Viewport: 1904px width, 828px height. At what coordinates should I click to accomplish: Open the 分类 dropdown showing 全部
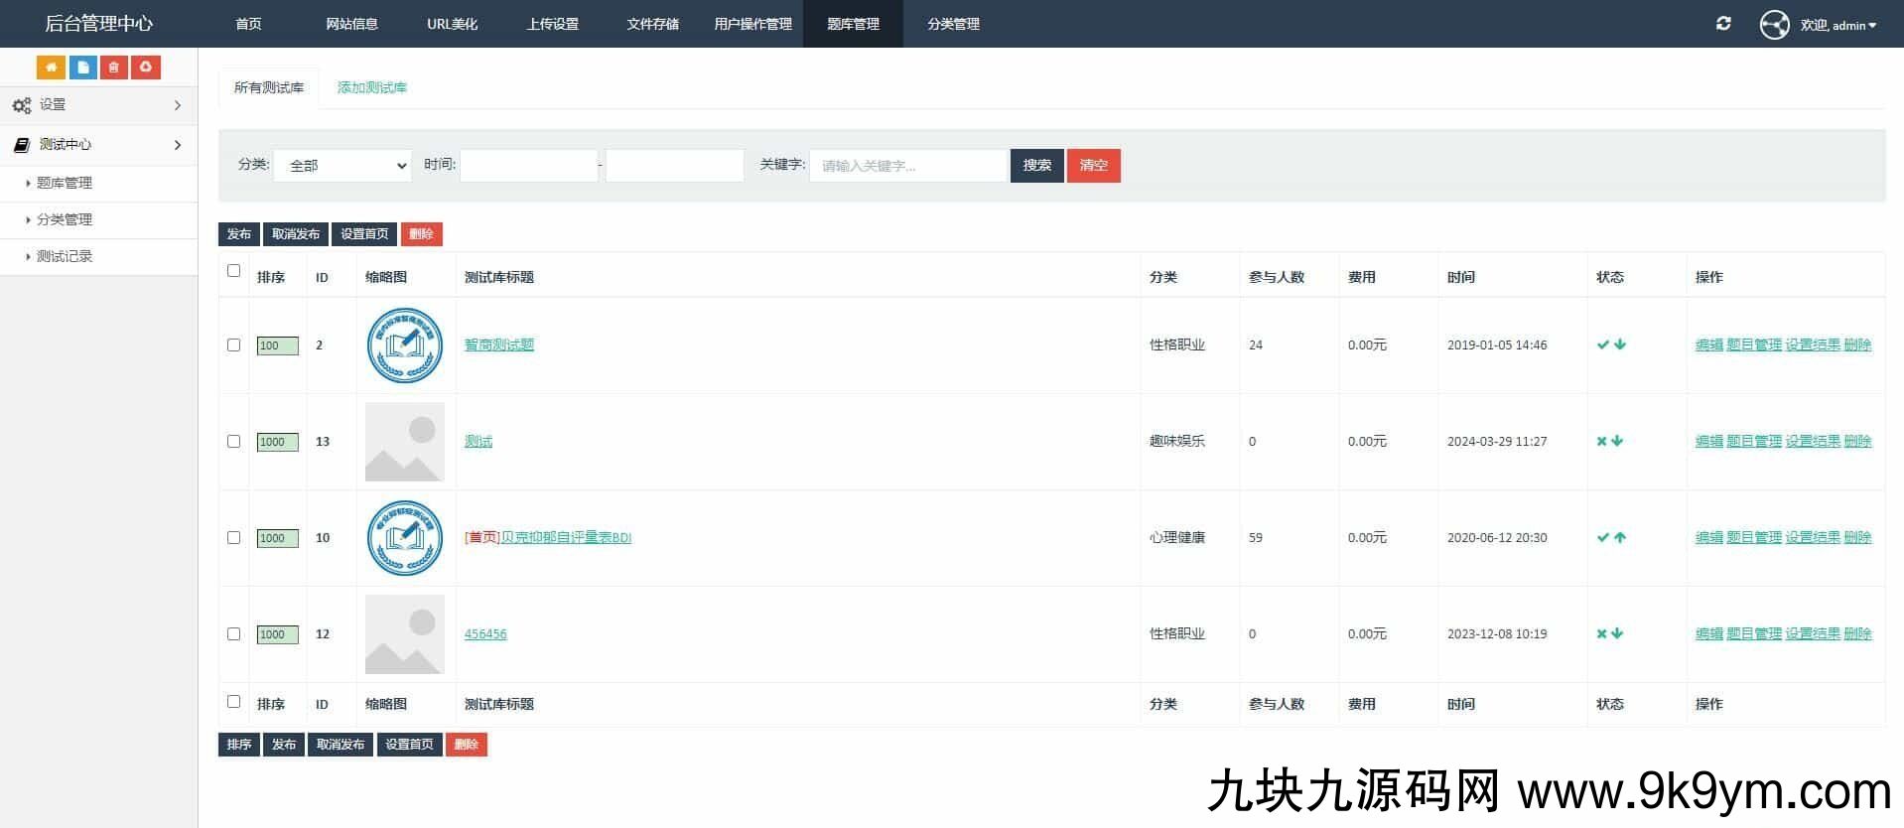[342, 166]
